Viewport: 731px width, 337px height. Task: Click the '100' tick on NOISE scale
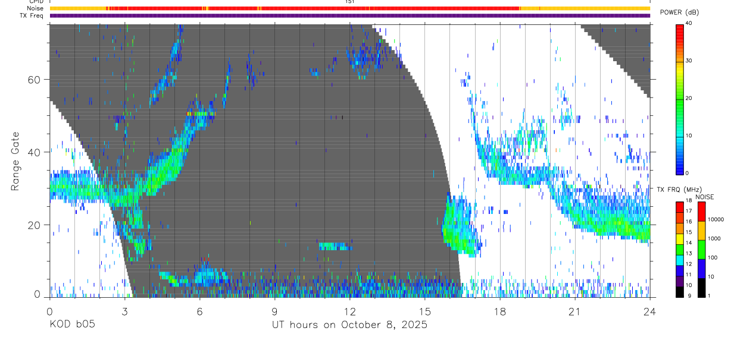[x=713, y=258]
